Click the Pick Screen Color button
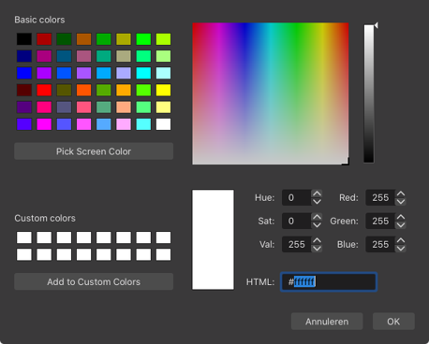 click(94, 151)
